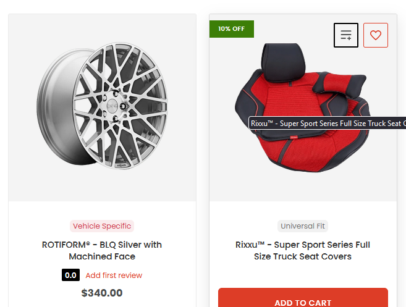This screenshot has width=406, height=307.
Task: Click the 10% OFF discount badge
Action: click(x=232, y=28)
